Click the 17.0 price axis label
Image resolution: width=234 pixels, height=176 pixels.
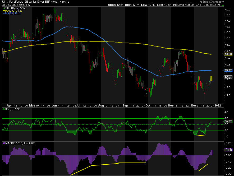[x=228, y=21]
